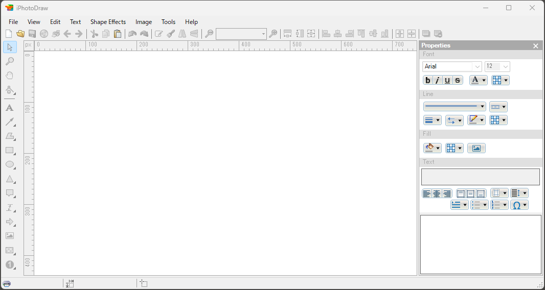Select the numbered stamp tool
545x290 pixels.
point(10,264)
